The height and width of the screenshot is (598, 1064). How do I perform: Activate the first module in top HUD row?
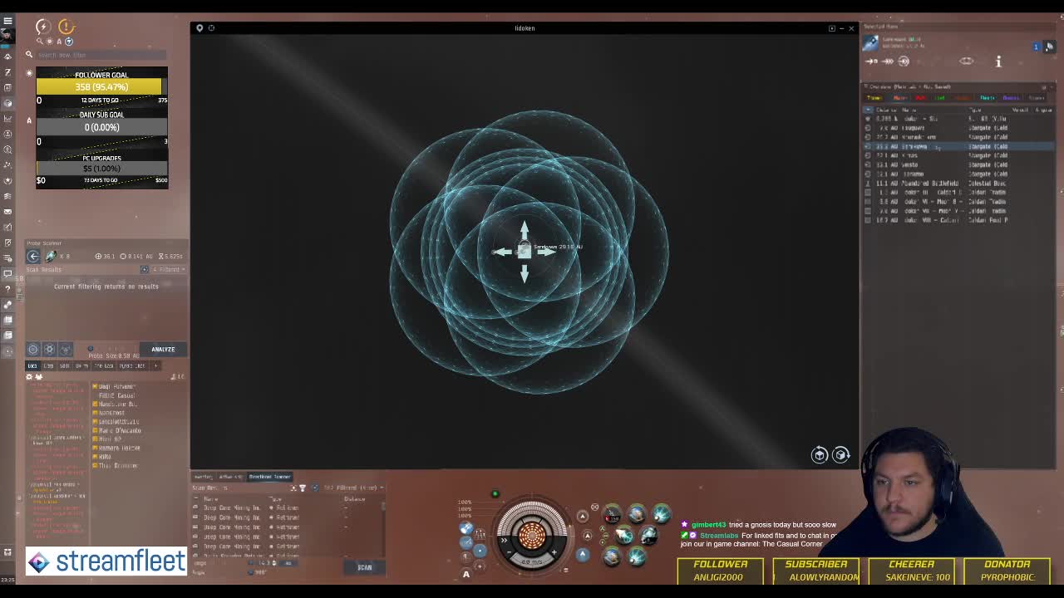point(612,515)
